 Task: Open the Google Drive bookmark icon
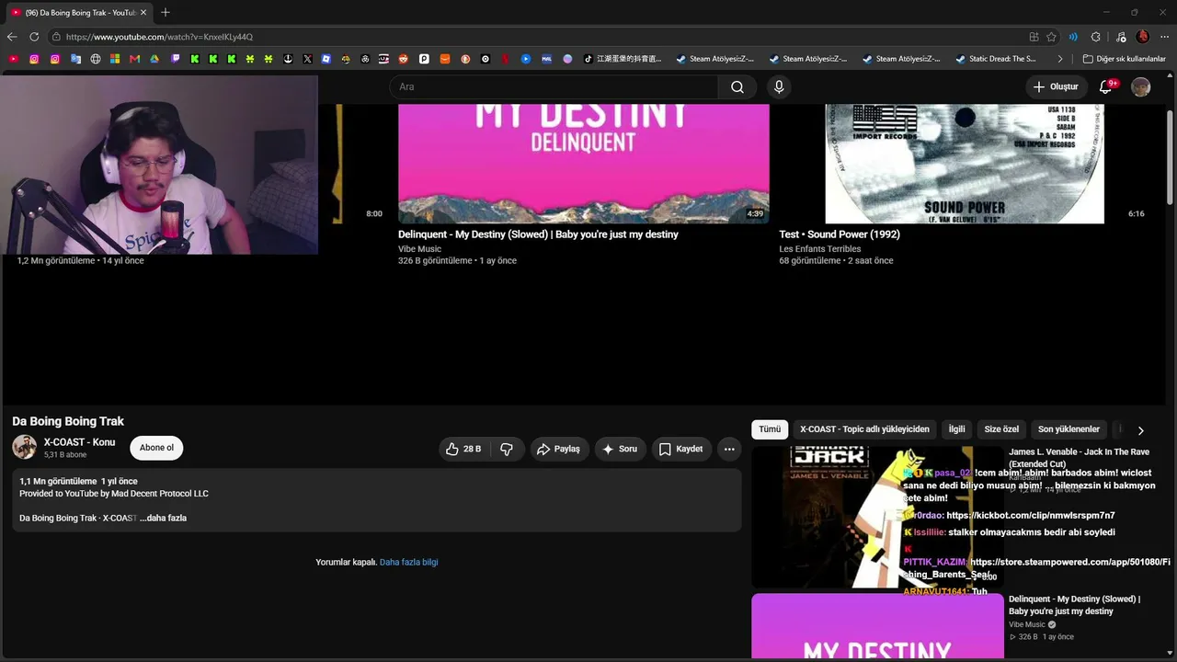click(154, 59)
